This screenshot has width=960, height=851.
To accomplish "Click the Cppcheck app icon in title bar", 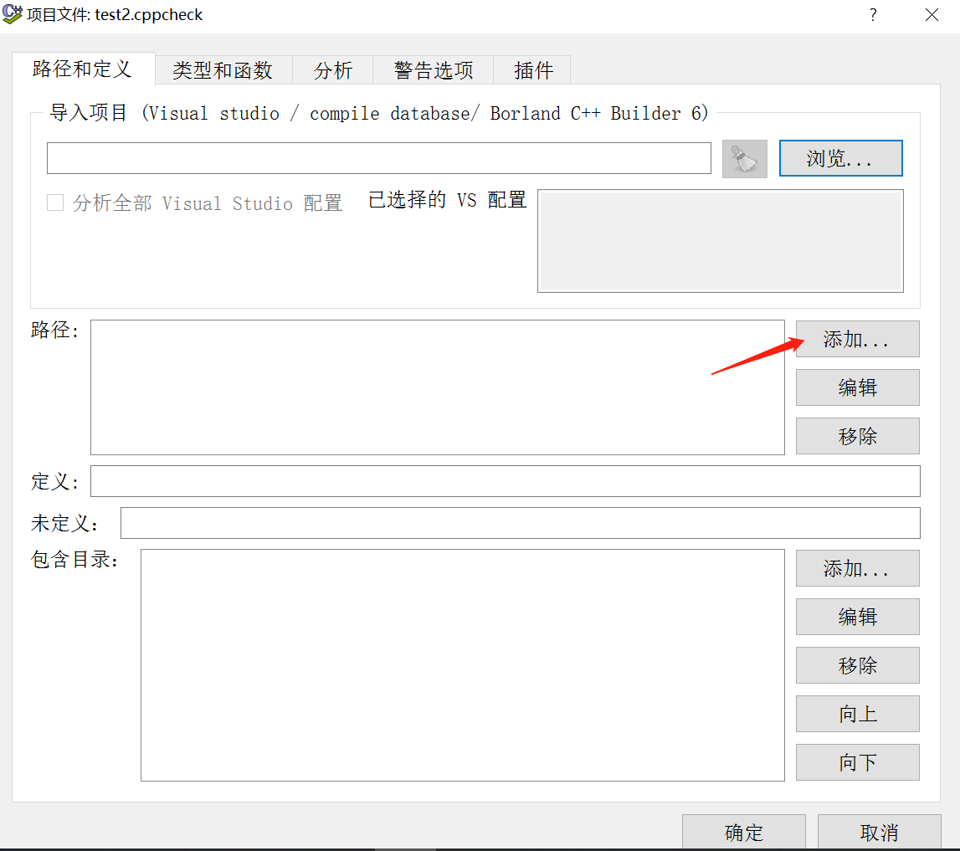I will pyautogui.click(x=13, y=14).
